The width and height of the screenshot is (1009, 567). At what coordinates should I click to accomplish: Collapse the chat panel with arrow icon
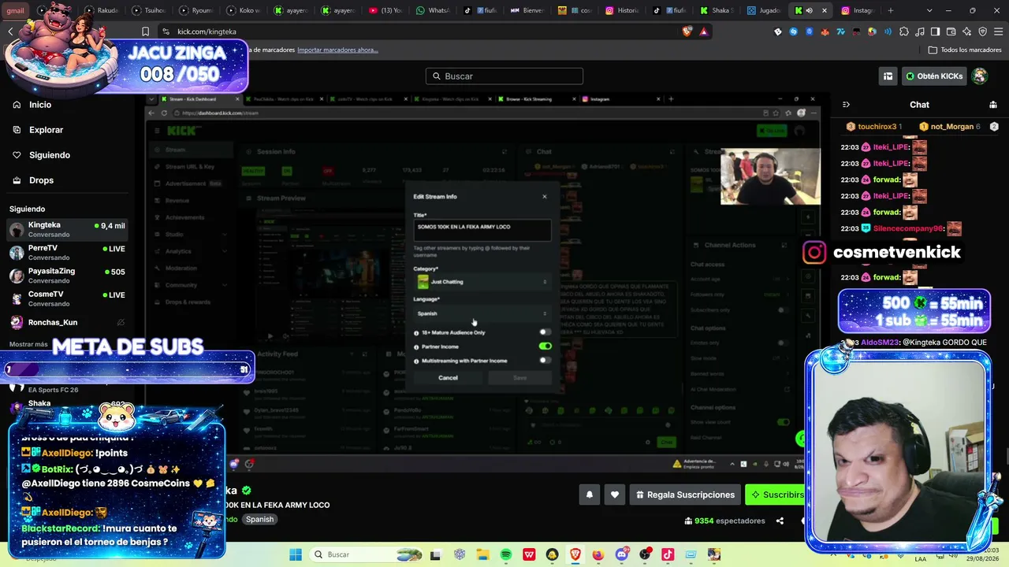846,105
